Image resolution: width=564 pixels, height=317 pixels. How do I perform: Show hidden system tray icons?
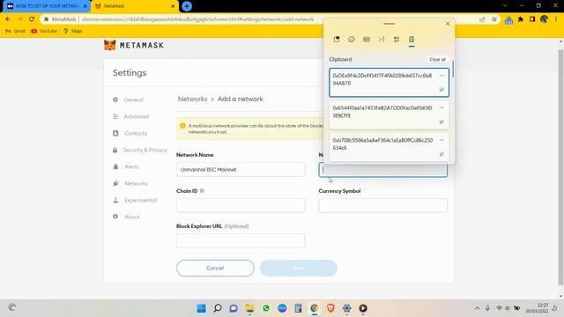click(477, 308)
